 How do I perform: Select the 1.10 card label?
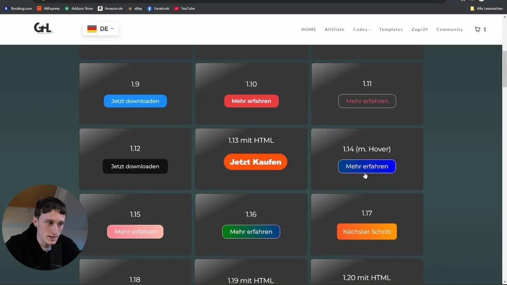tap(251, 84)
